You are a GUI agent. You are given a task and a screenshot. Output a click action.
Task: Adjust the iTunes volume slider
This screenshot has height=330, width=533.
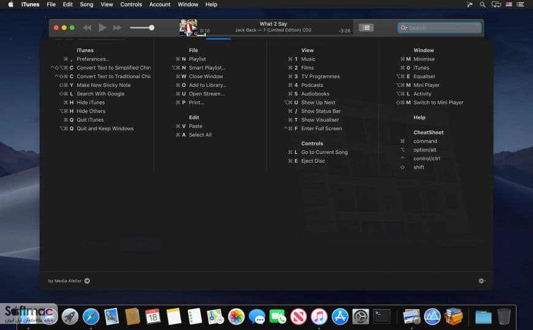coord(142,28)
